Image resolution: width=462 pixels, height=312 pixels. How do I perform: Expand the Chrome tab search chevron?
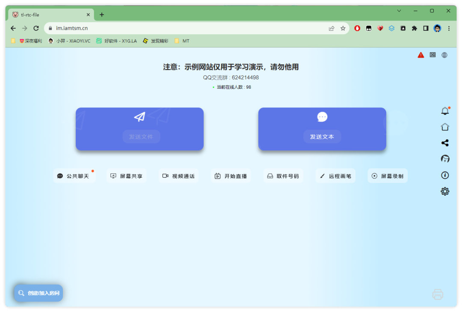point(399,11)
